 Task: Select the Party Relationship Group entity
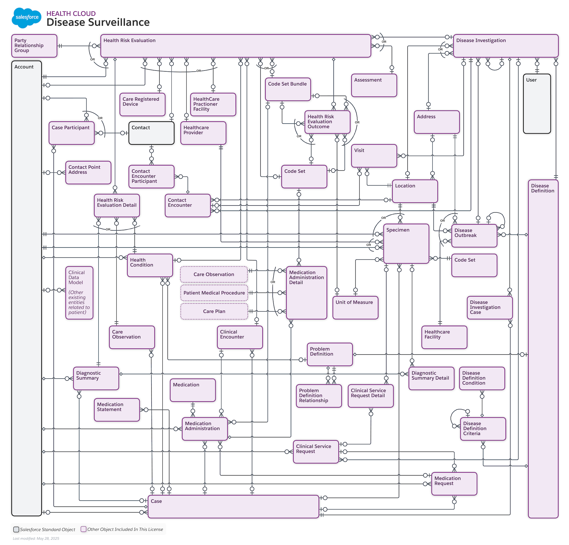click(x=34, y=46)
